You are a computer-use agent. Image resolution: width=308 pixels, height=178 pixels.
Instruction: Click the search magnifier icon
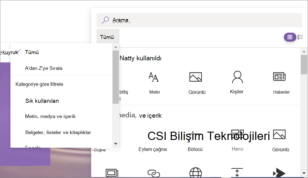point(105,20)
